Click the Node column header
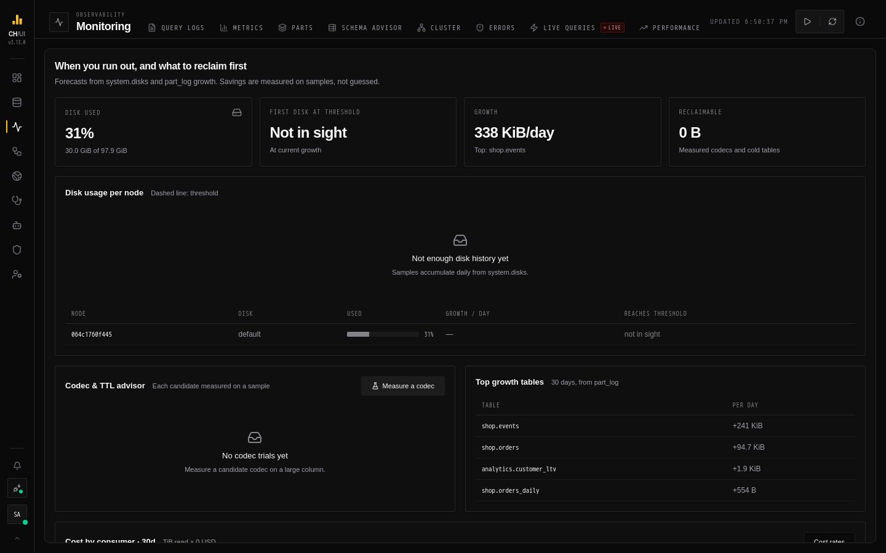The height and width of the screenshot is (553, 886). click(x=78, y=313)
